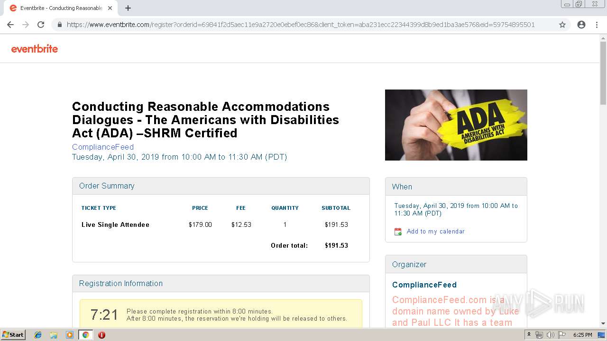
Task: Open Chrome profile account icon
Action: click(581, 25)
